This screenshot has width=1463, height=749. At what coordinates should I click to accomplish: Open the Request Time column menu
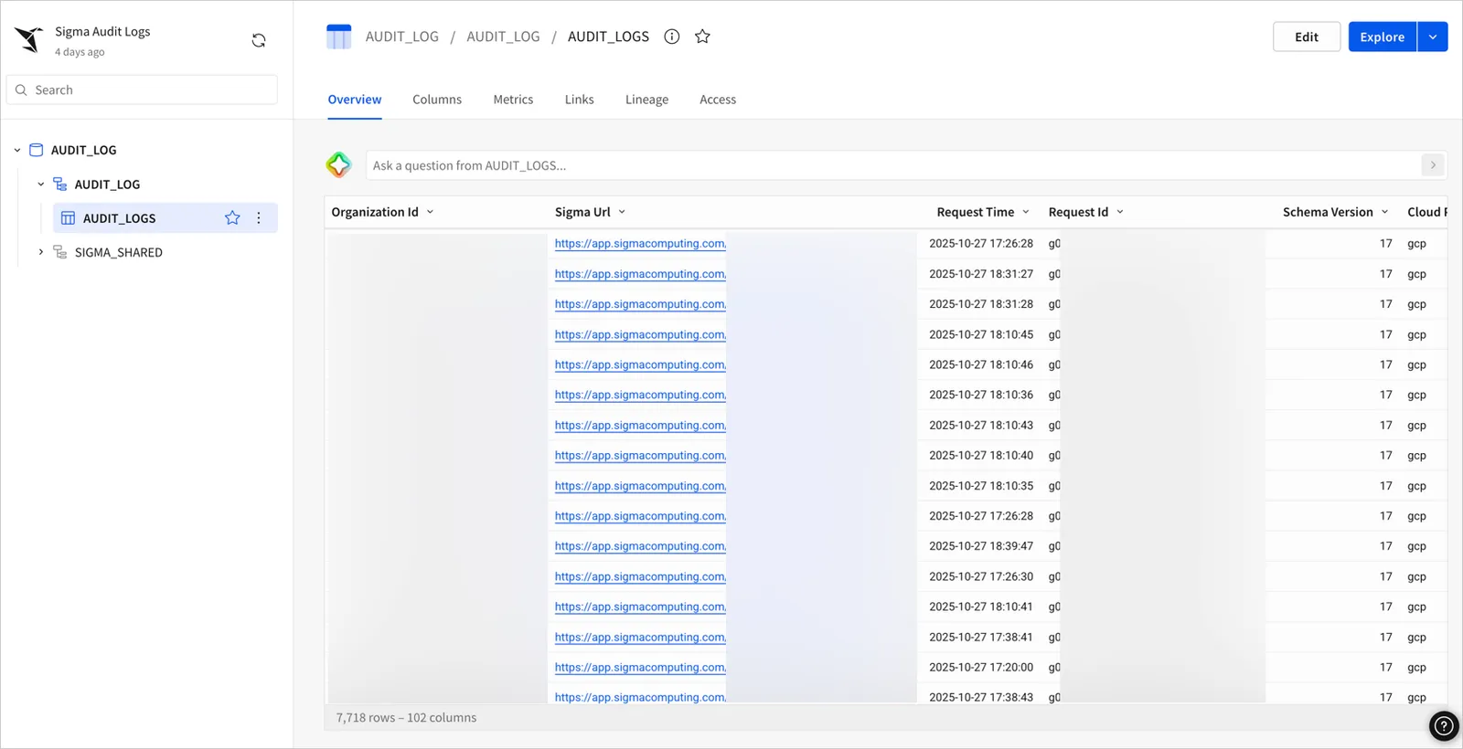point(1026,212)
